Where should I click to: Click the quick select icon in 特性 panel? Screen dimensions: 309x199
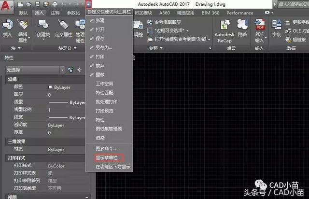70,70
